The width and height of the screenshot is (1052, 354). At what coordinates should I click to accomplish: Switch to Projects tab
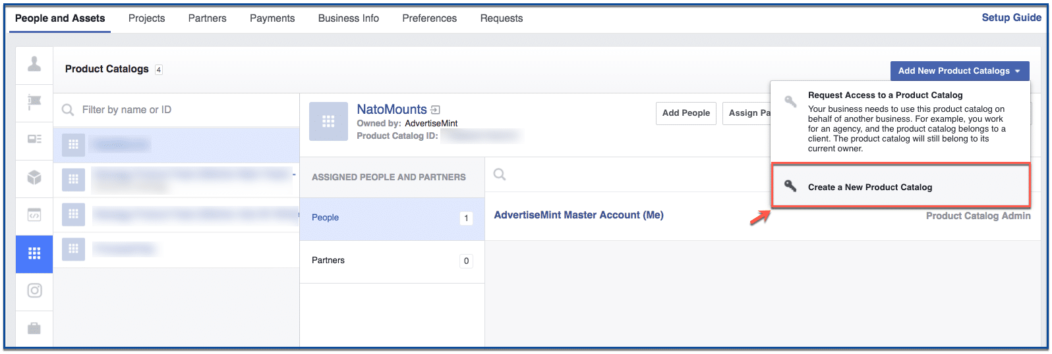coord(146,18)
